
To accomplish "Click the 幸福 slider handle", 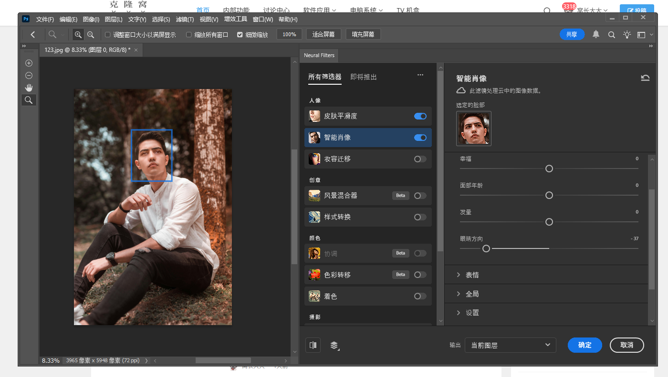I will coord(549,169).
